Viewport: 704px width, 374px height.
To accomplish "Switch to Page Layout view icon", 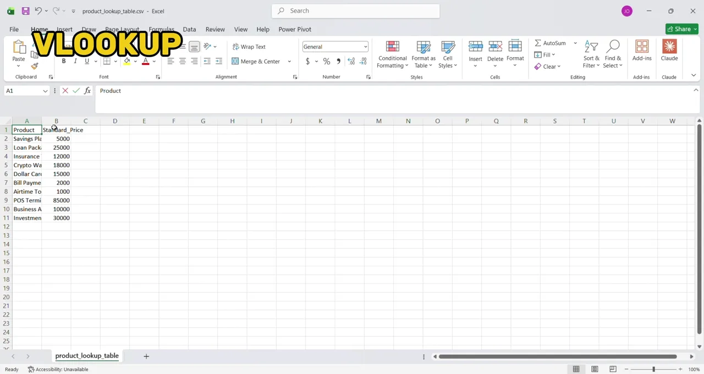I will [595, 369].
